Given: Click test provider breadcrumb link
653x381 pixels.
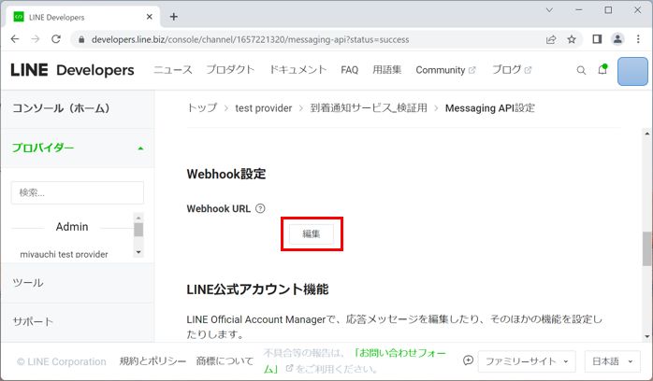Looking at the screenshot, I should pos(264,108).
